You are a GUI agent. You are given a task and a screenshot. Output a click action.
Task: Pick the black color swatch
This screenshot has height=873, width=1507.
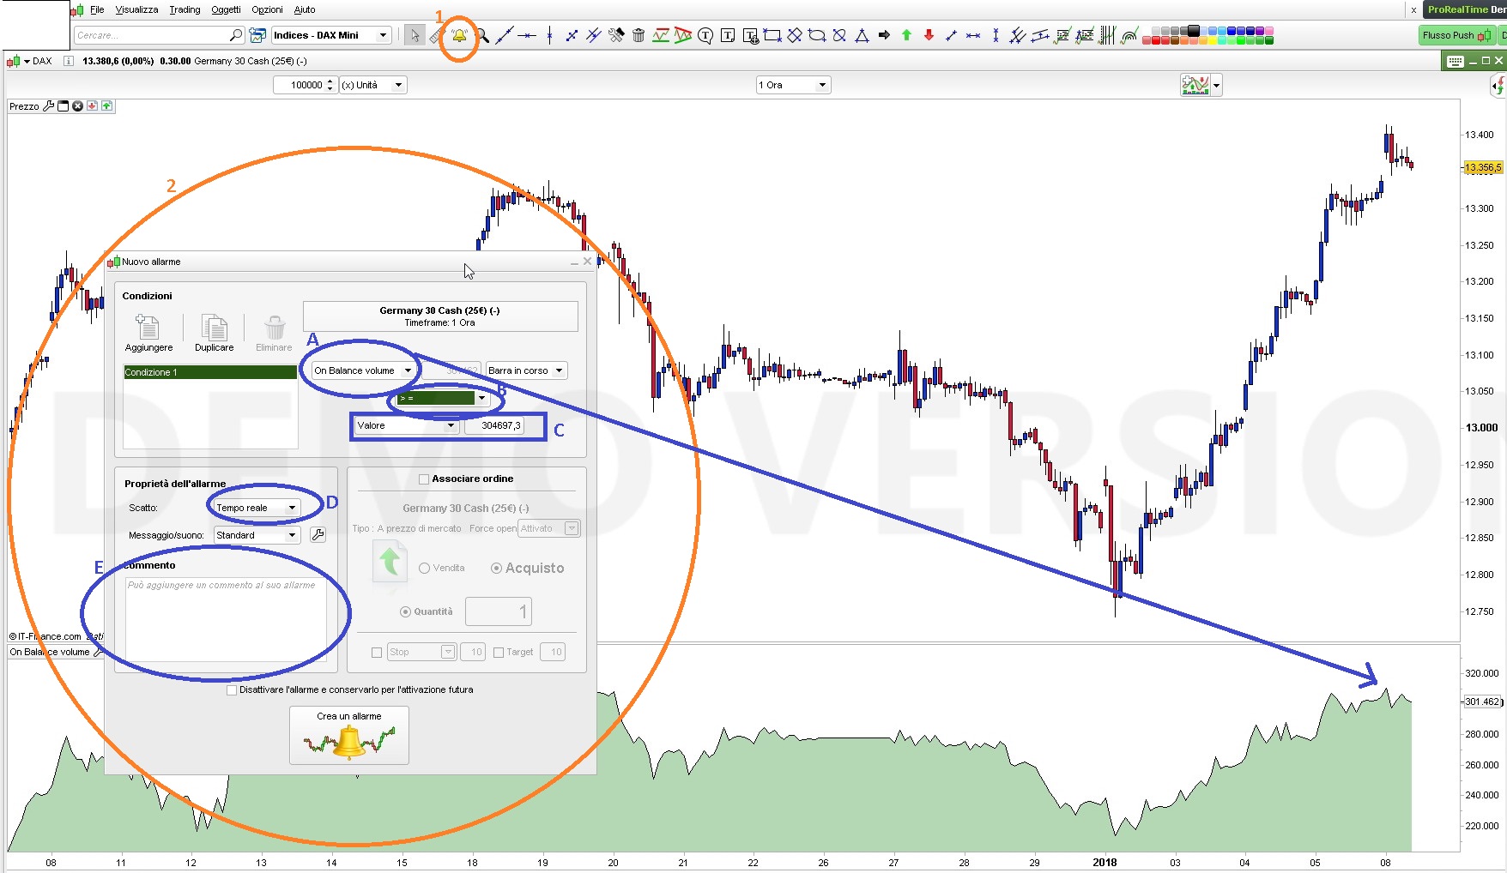pos(1193,31)
